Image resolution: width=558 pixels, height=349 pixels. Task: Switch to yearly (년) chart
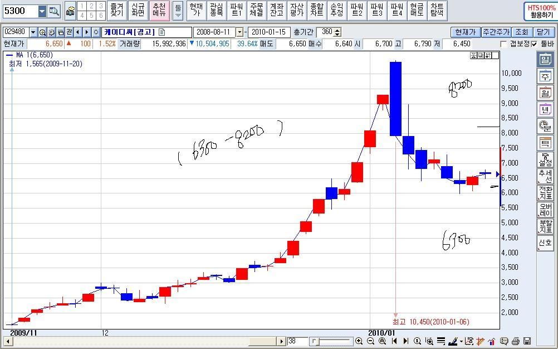[x=545, y=109]
